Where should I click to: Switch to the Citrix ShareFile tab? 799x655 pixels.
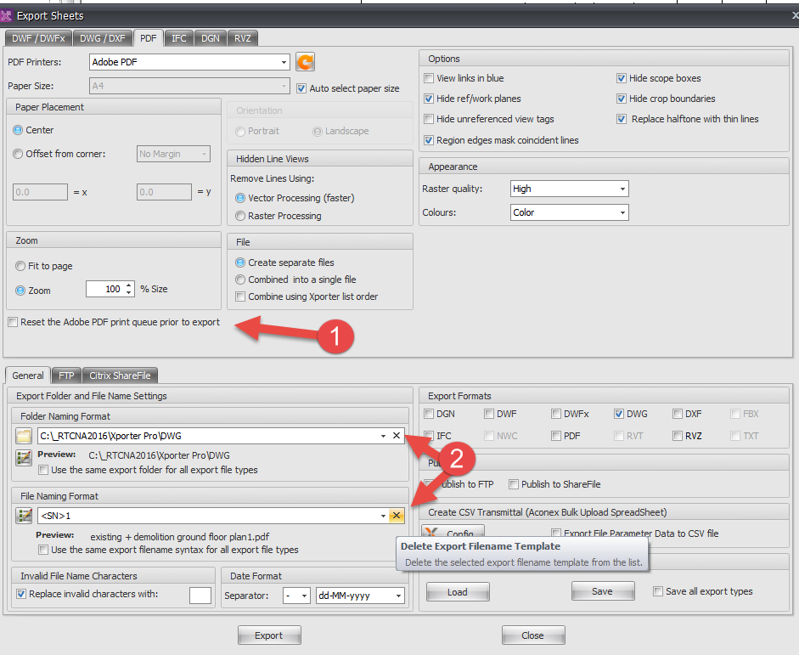click(x=120, y=375)
